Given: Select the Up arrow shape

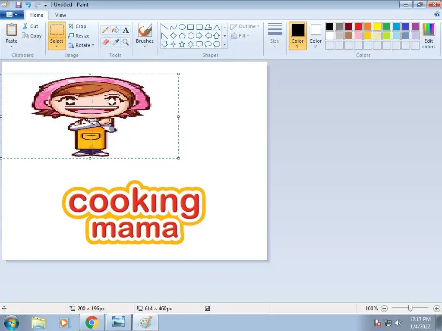Looking at the screenshot, I should click(x=217, y=36).
